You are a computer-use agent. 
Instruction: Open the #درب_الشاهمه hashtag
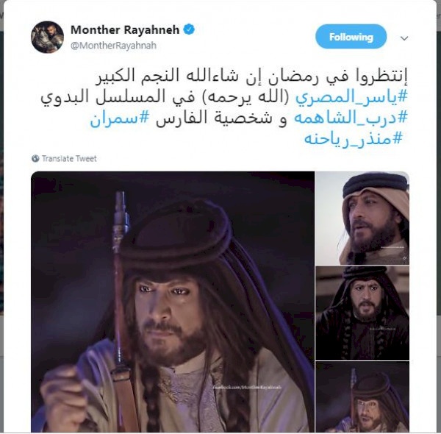click(351, 118)
